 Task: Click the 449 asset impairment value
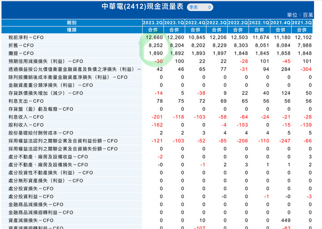pyautogui.click(x=285, y=221)
